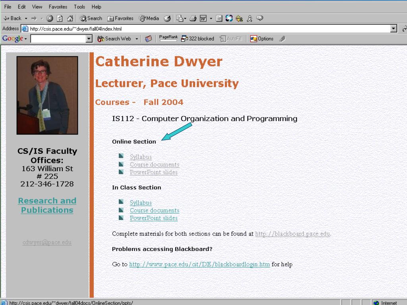The image size is (407, 305).
Task: Click the speech bubble toolbar icon
Action: [260, 18]
